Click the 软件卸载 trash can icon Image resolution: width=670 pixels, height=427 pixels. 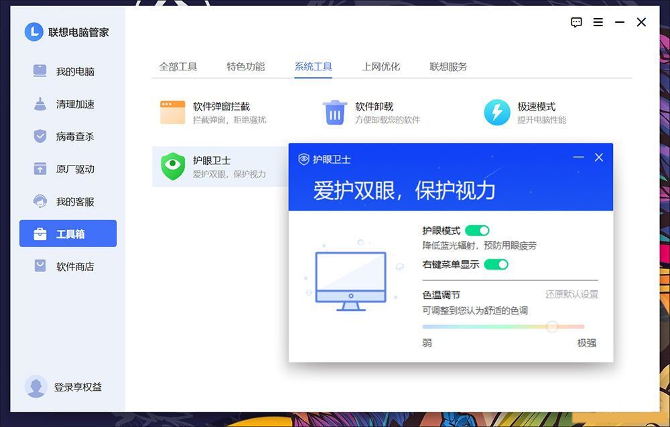point(334,113)
